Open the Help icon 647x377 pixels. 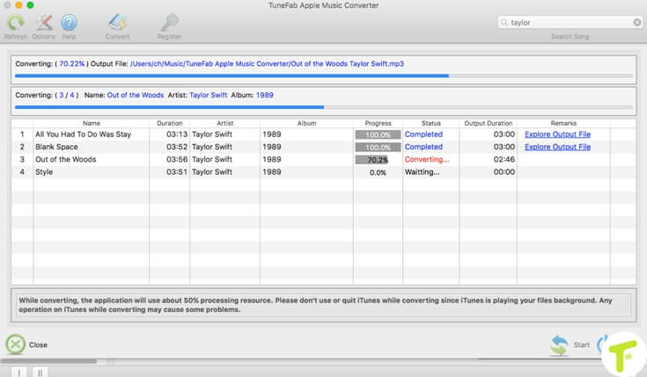click(x=68, y=24)
